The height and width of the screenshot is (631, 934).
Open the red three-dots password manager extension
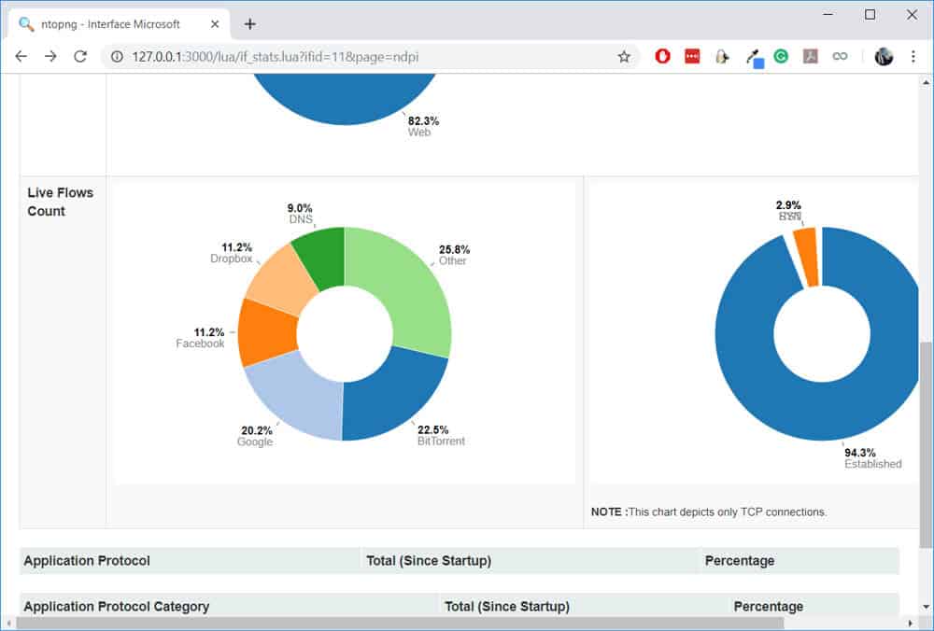692,57
